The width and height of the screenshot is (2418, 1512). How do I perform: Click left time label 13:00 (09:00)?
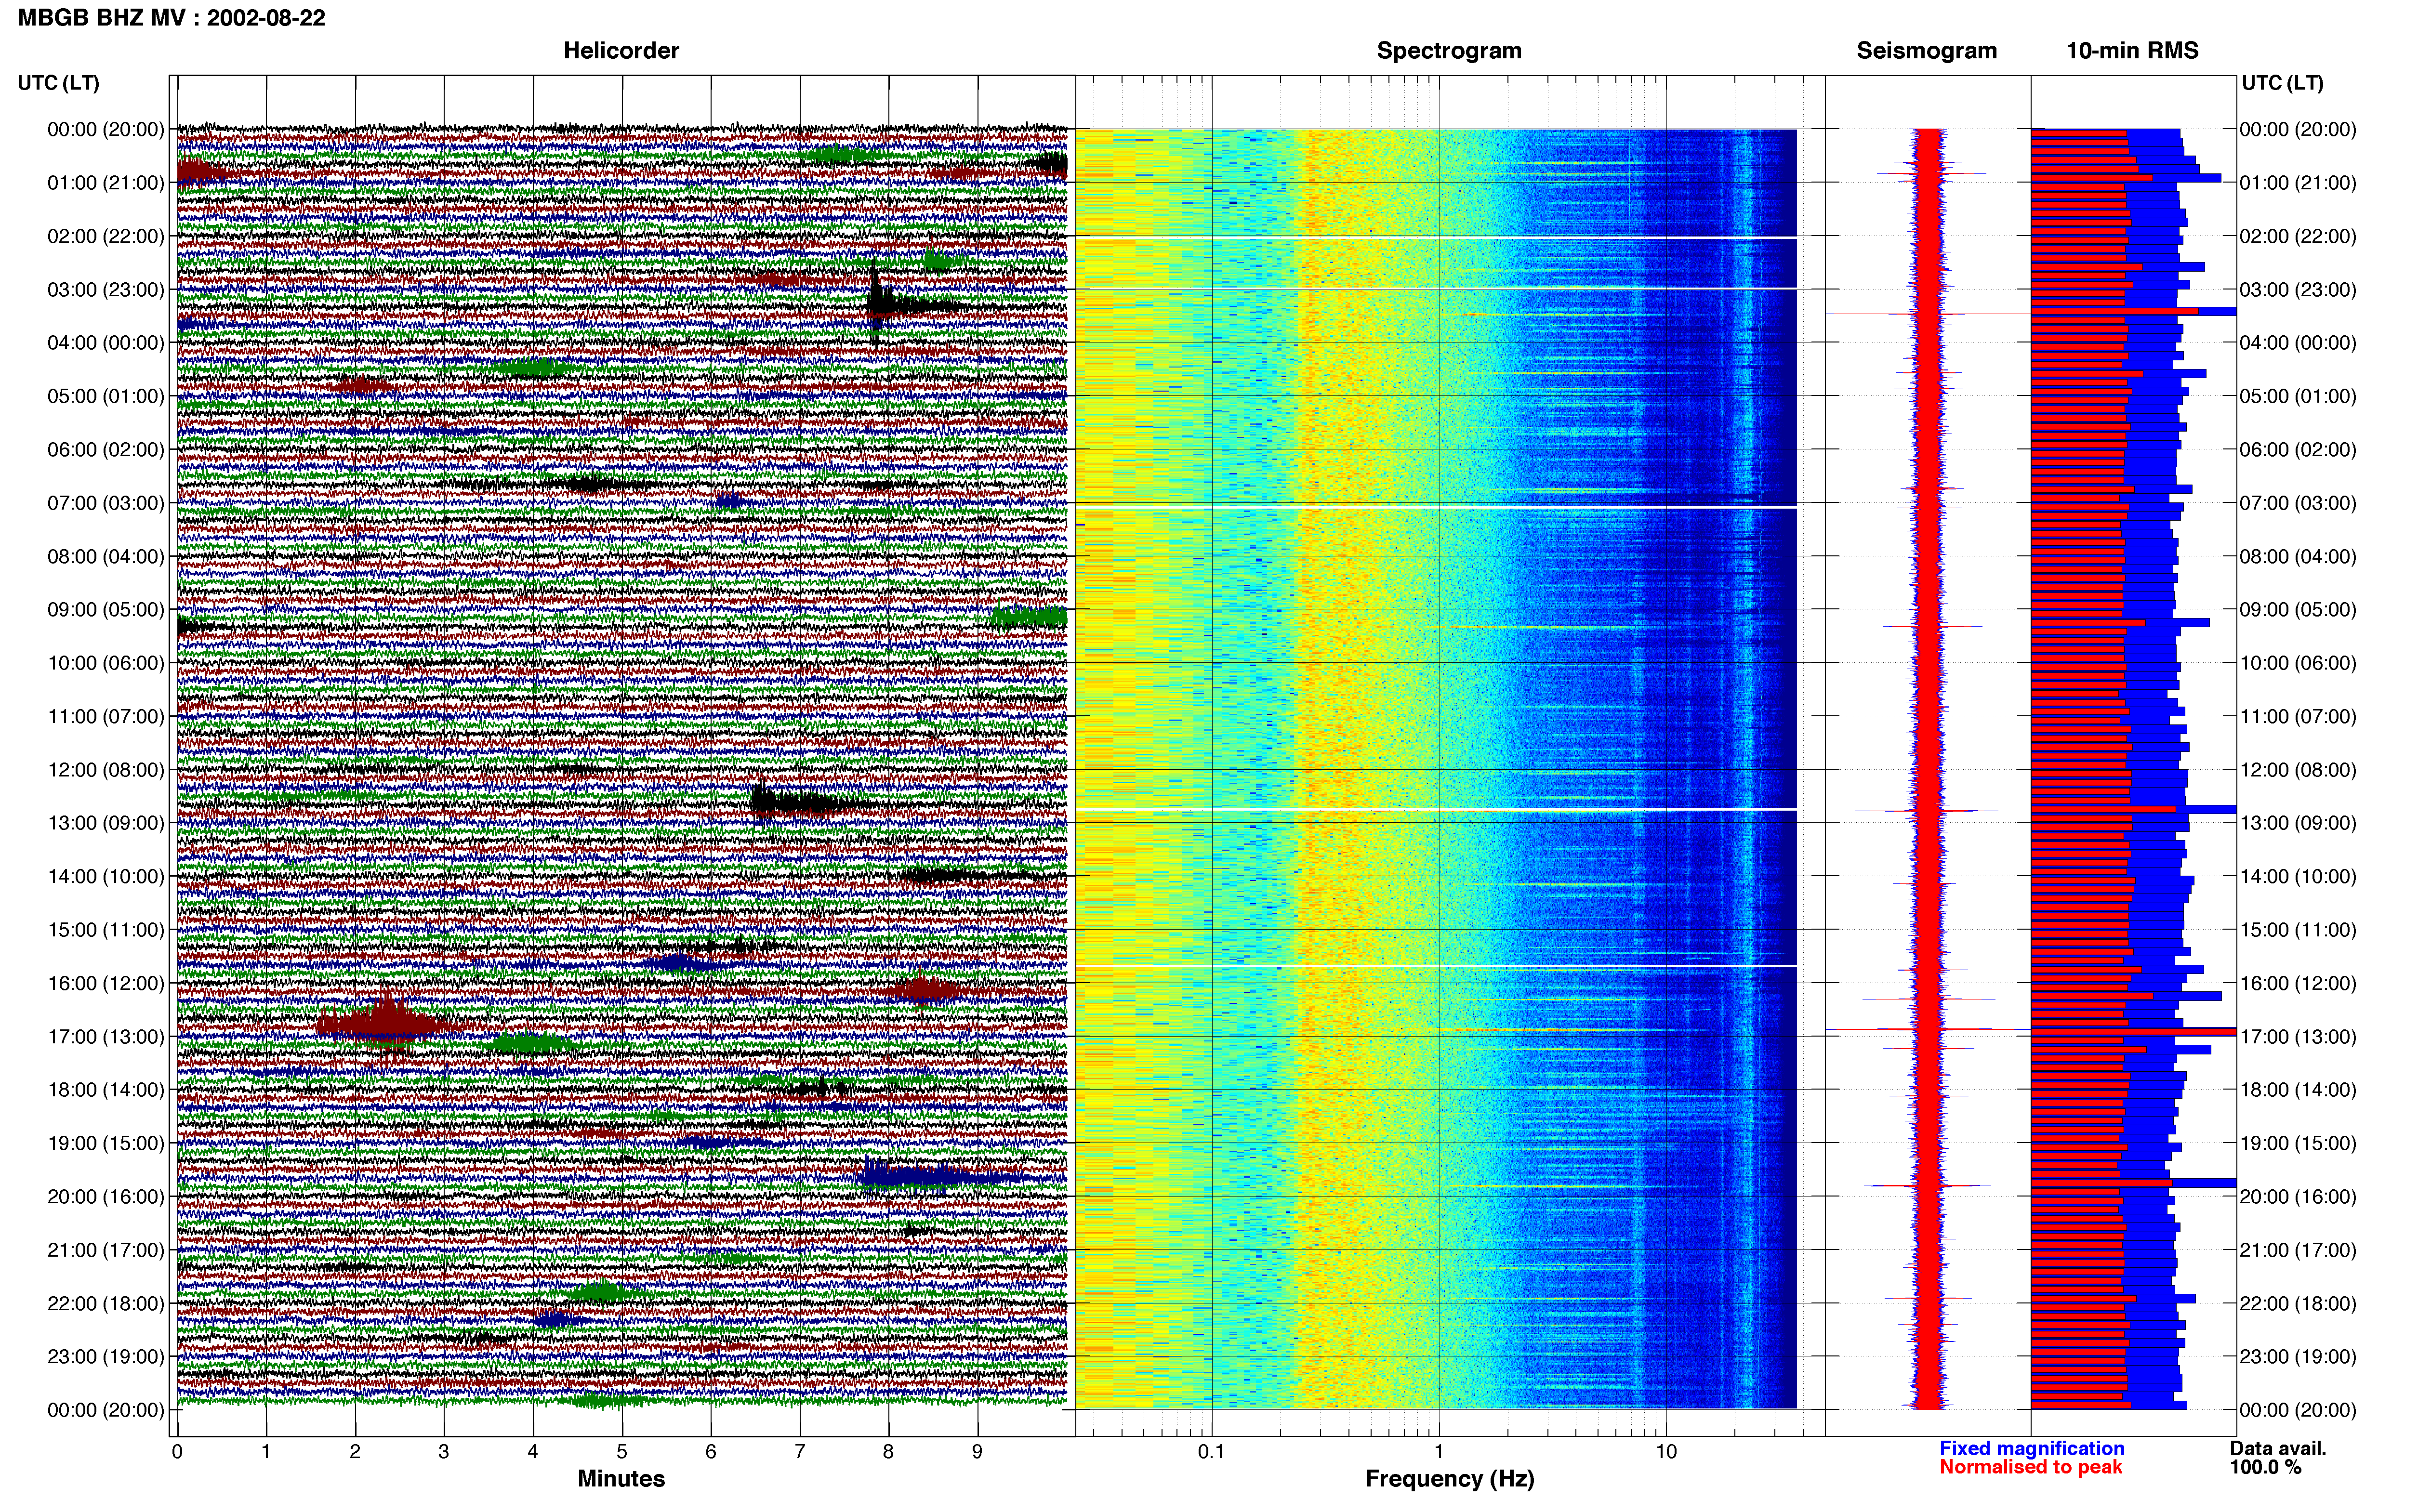pos(106,823)
